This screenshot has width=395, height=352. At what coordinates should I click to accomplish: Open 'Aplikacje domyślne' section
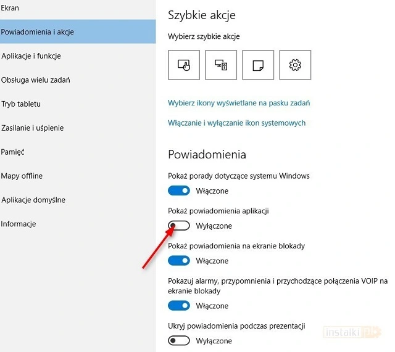tap(33, 200)
